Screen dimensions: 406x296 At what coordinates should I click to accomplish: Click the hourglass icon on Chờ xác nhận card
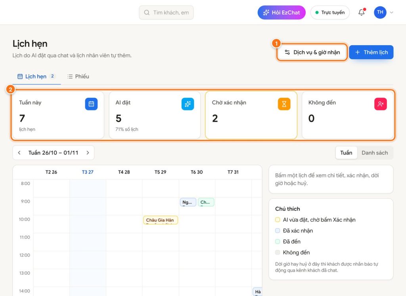click(x=284, y=104)
